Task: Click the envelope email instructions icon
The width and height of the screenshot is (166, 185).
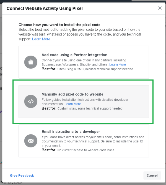Action: click(x=31, y=141)
